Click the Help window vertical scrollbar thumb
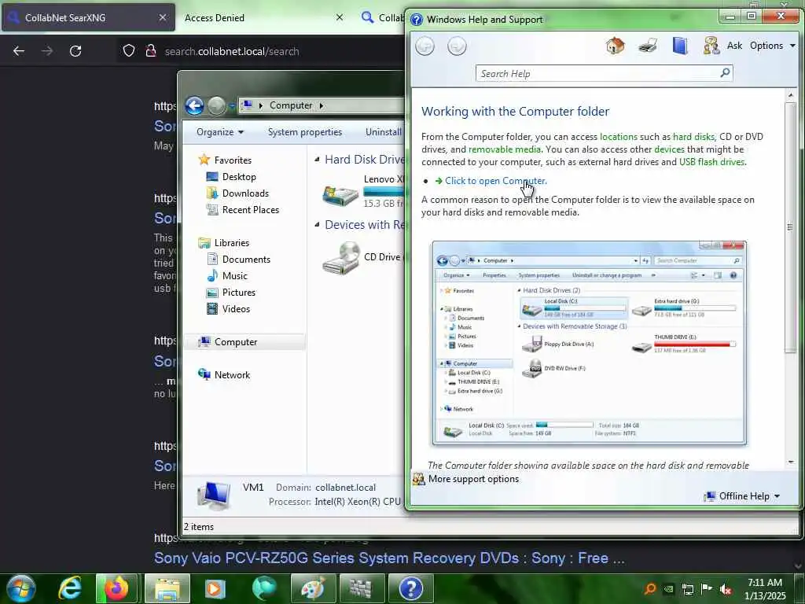The height and width of the screenshot is (604, 805). (x=790, y=227)
